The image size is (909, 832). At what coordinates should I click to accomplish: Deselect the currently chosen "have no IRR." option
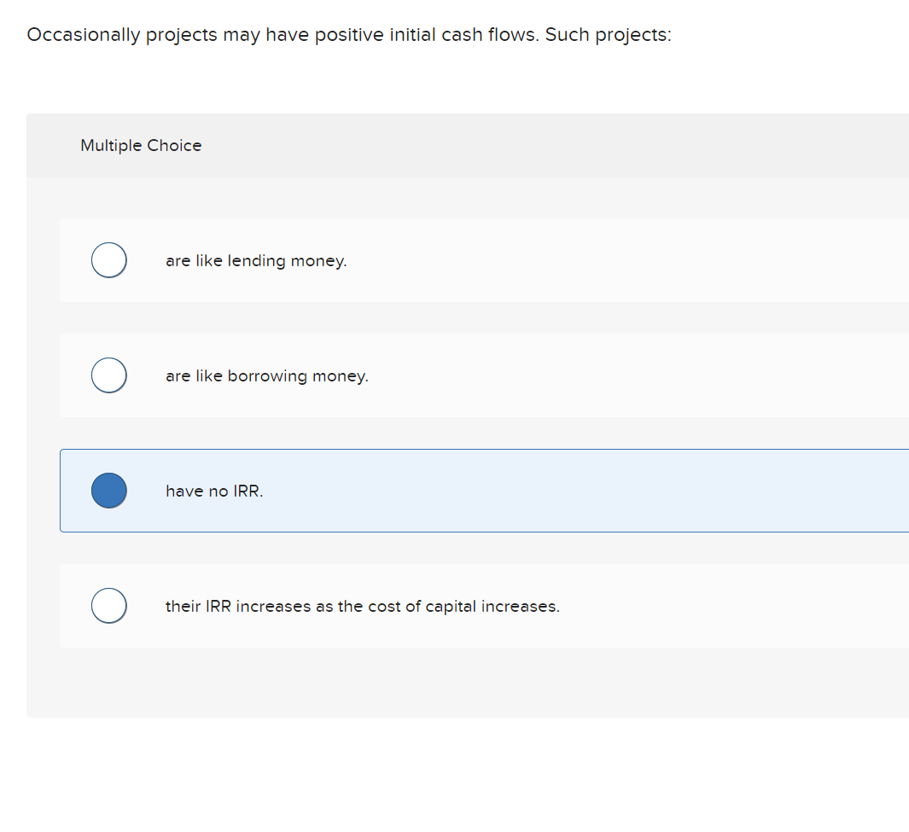pyautogui.click(x=108, y=490)
